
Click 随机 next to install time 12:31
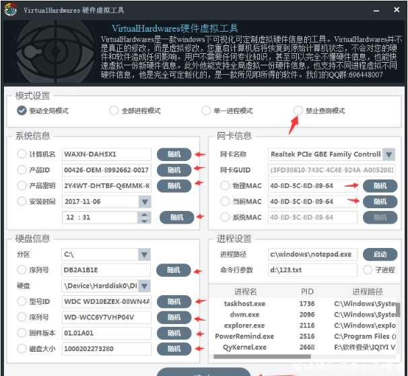click(x=176, y=217)
